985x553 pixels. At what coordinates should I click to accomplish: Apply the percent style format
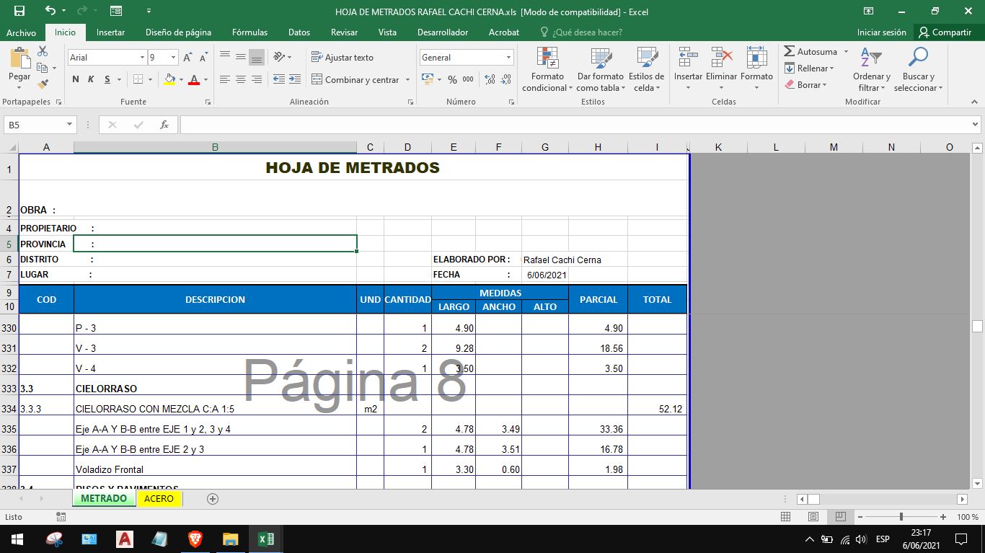[x=452, y=79]
